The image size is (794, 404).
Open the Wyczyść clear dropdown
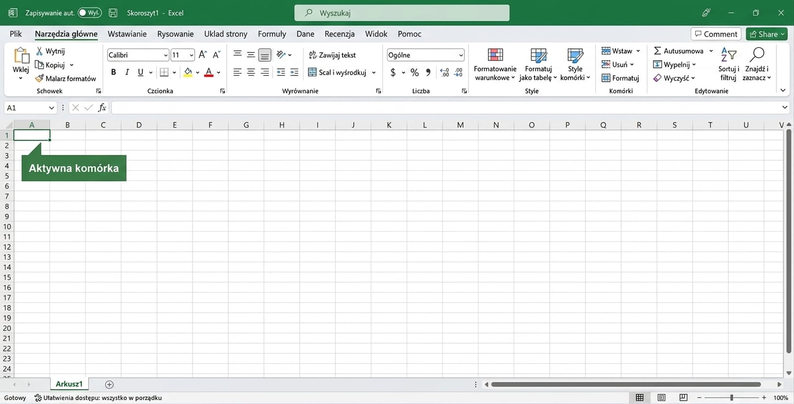click(674, 78)
